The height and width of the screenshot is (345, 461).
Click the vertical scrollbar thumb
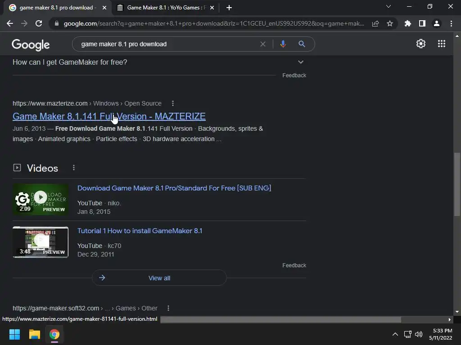click(x=457, y=184)
